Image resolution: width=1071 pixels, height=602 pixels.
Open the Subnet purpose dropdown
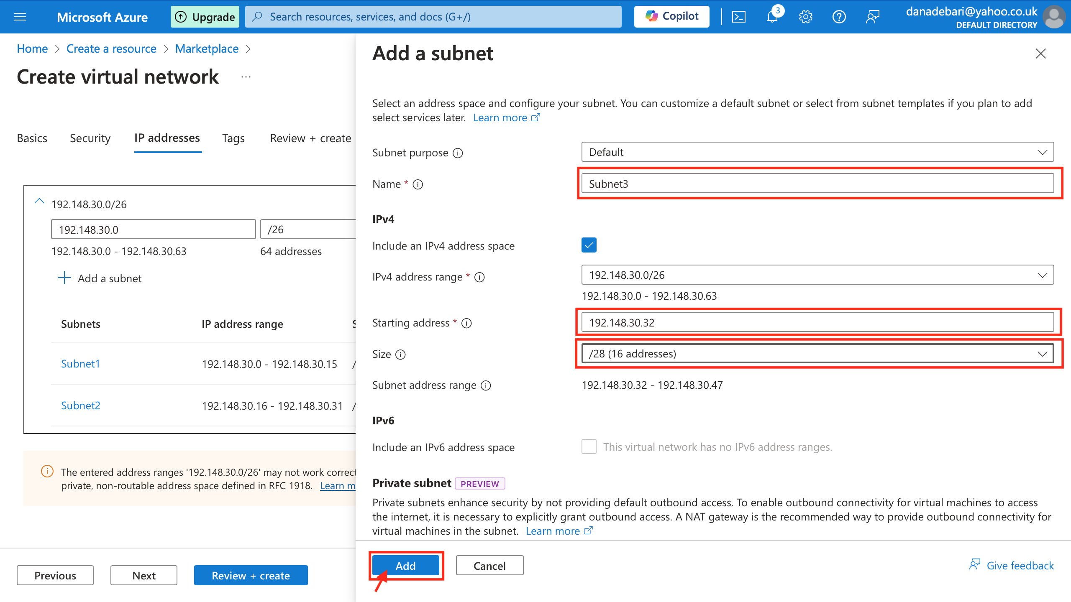(x=817, y=152)
